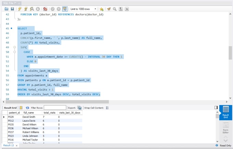This screenshot has height=149, width=233.
Task: Toggle invisible characters (pilcrow icon)
Action: coord(121,9)
